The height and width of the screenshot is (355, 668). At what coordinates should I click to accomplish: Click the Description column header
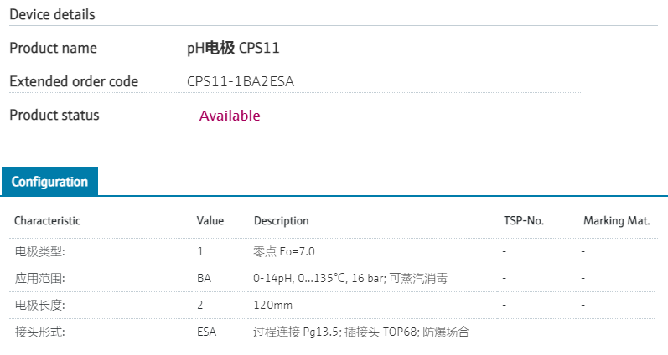[x=281, y=221]
